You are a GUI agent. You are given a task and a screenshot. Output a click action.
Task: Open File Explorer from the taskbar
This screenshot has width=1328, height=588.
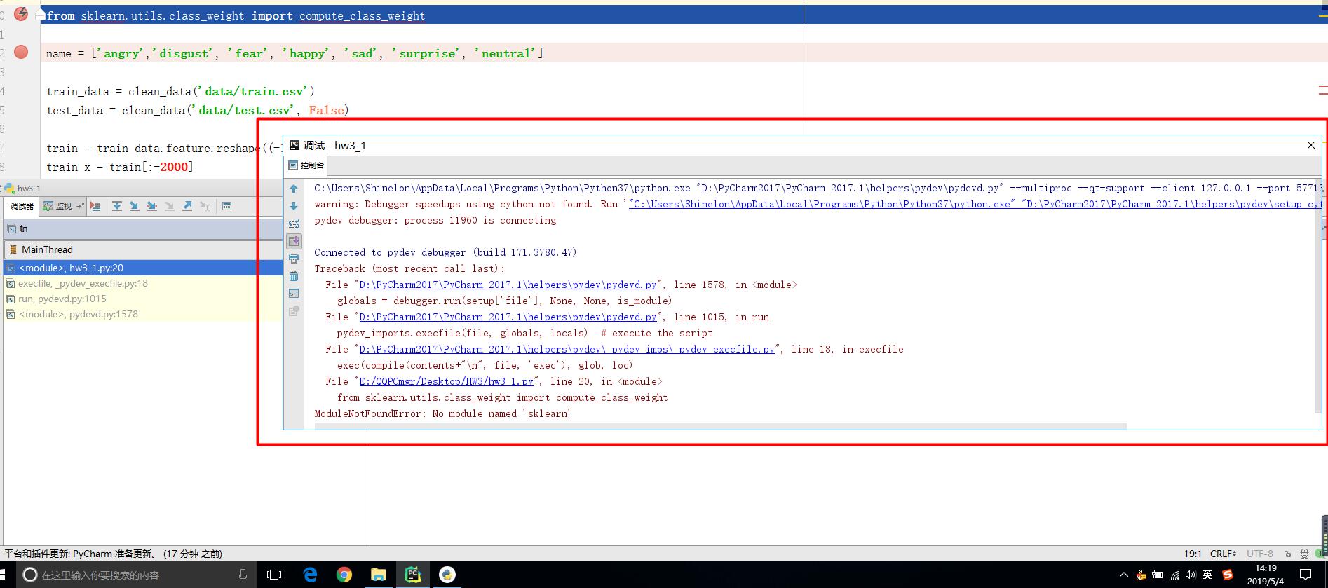click(378, 575)
